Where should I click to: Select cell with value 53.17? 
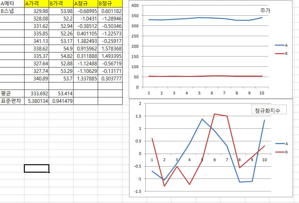pos(61,41)
